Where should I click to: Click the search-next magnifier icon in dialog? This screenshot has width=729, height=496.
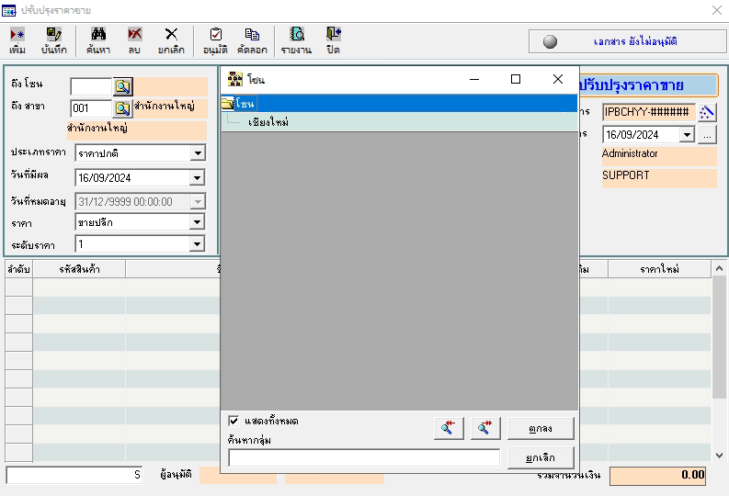(485, 428)
